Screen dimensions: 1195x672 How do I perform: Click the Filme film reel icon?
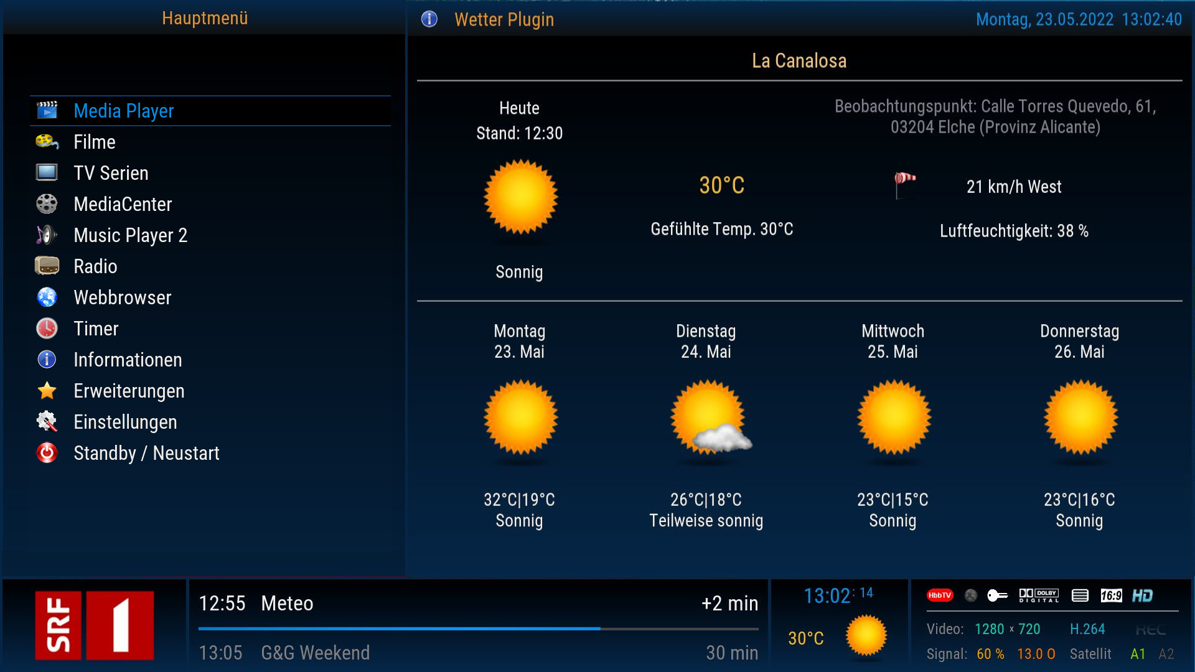pos(47,142)
